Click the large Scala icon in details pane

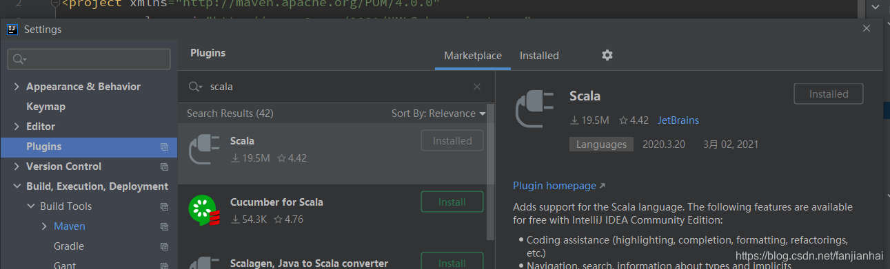tap(535, 109)
